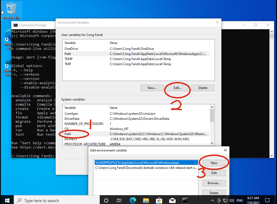This screenshot has height=204, width=277.
Task: Click Edit in Edit environment variable dialog
Action: pos(214,173)
